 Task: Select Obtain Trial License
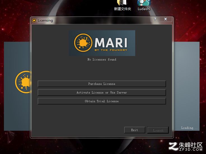click(x=102, y=101)
